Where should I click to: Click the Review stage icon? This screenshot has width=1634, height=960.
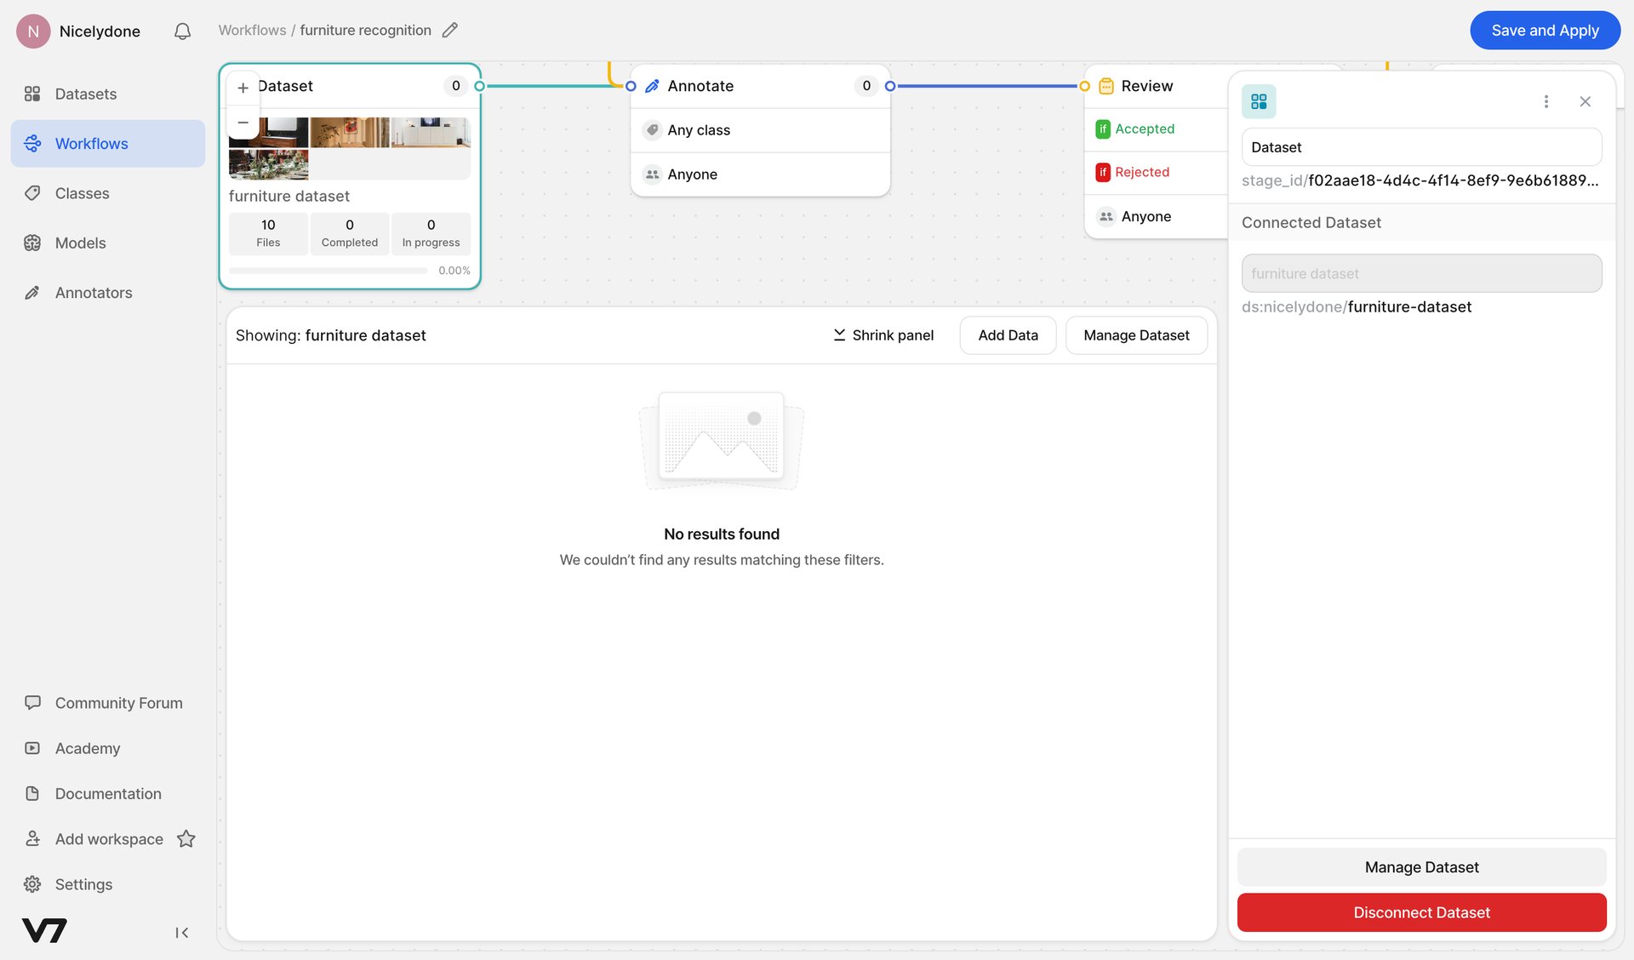[1106, 85]
